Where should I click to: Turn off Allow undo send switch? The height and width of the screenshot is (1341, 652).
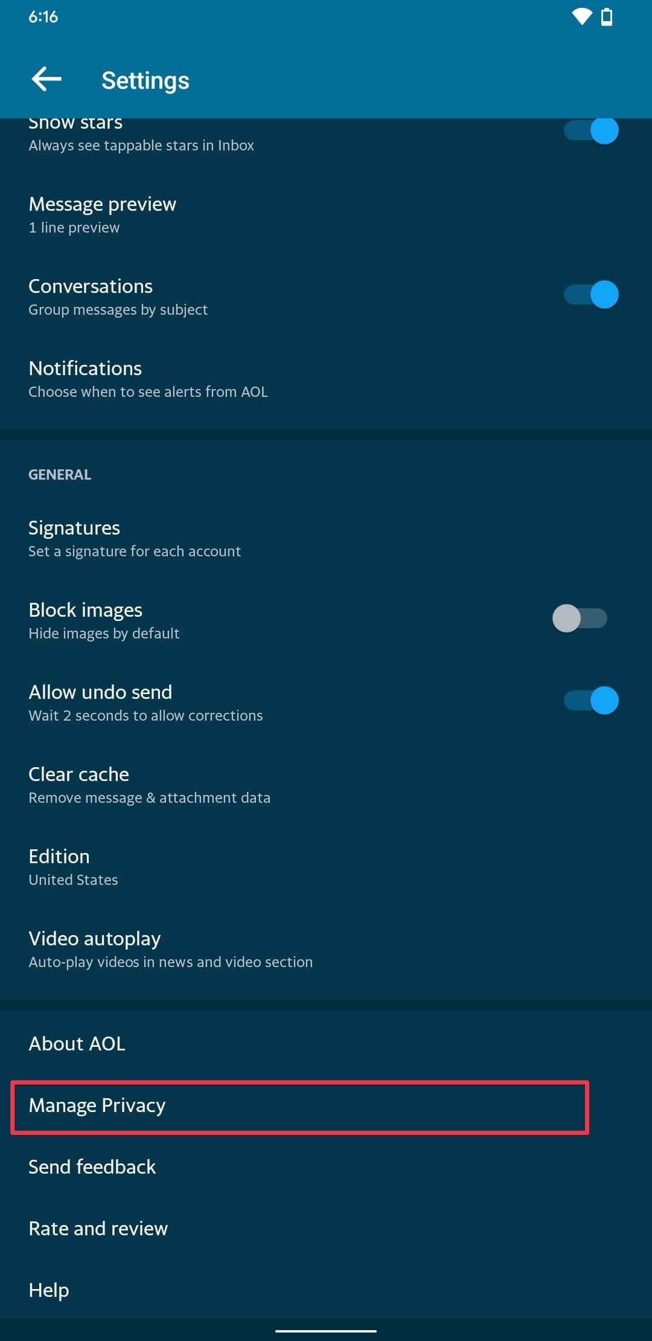(591, 701)
